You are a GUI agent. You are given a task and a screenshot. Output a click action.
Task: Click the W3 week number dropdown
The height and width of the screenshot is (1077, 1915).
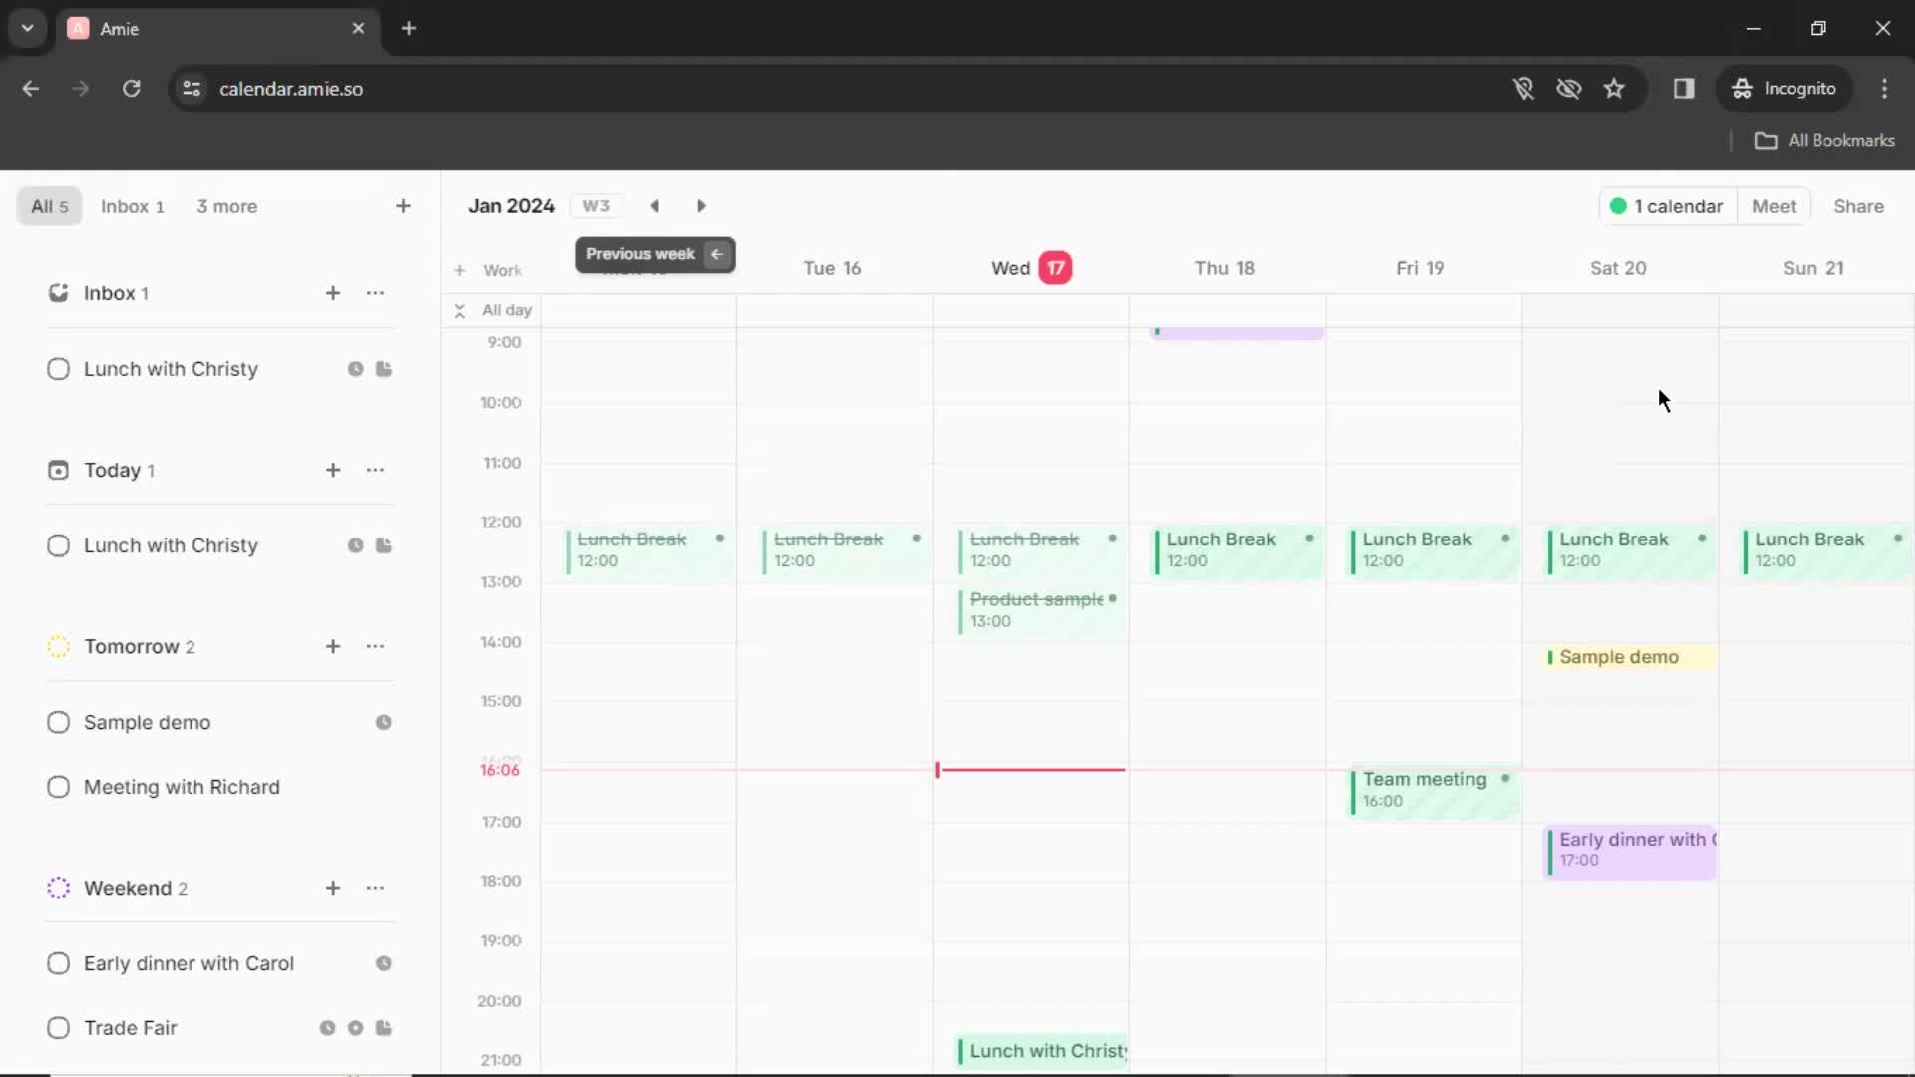(597, 206)
